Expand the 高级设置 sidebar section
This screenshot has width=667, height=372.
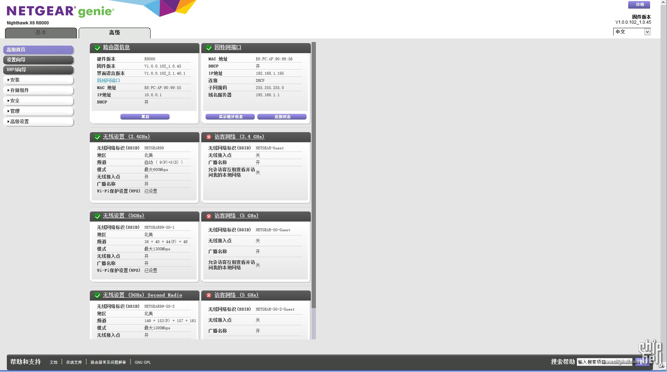click(x=38, y=122)
